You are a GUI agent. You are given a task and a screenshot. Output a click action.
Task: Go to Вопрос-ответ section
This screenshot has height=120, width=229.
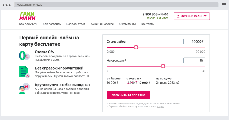click(76, 24)
